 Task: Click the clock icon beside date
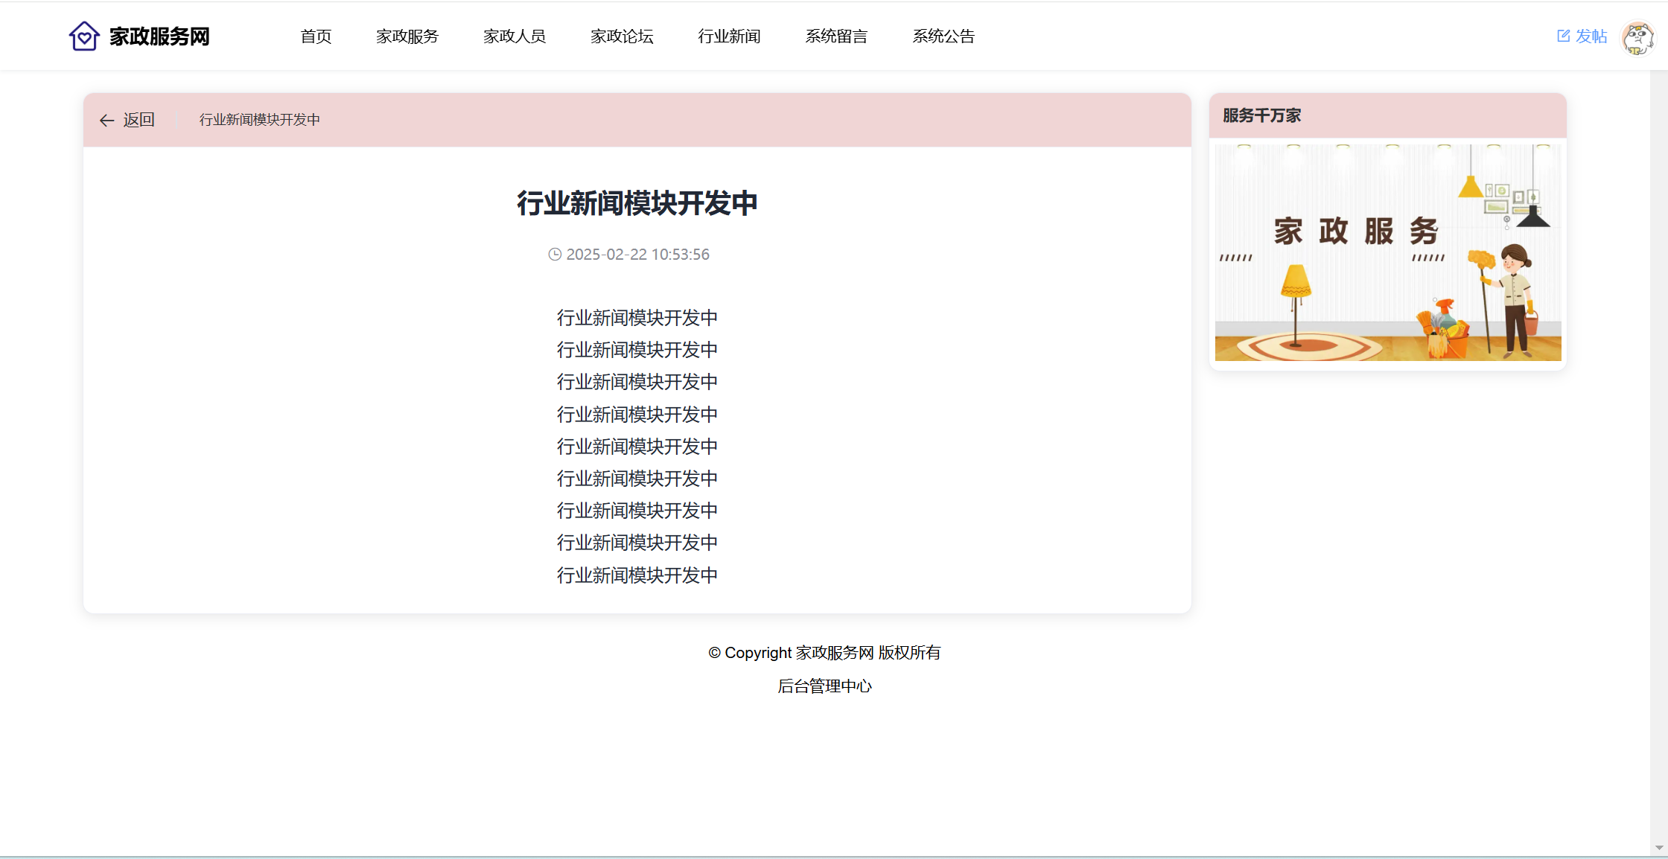(555, 255)
